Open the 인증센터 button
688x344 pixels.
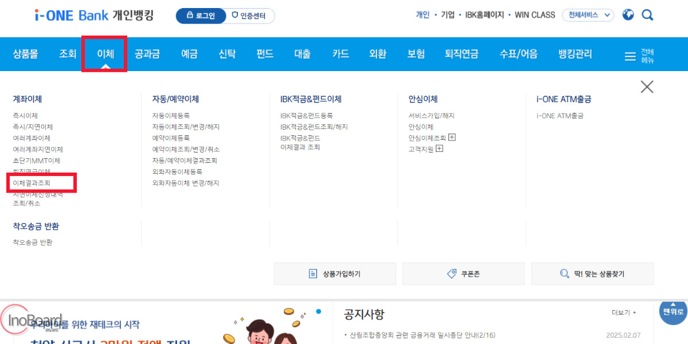pyautogui.click(x=251, y=16)
